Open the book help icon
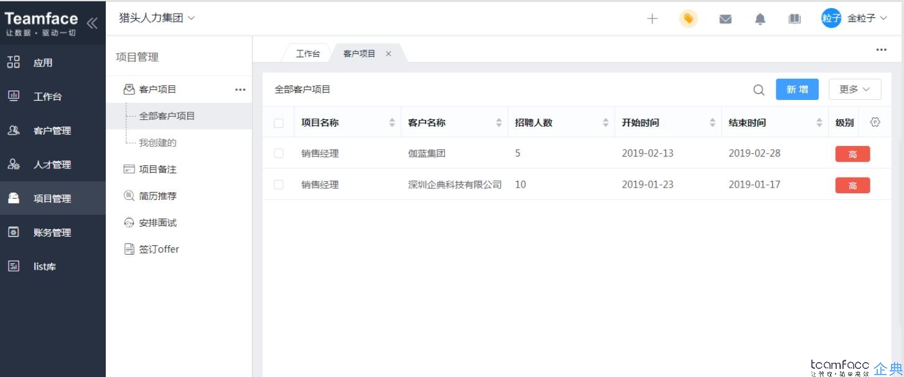The image size is (904, 377). click(794, 19)
